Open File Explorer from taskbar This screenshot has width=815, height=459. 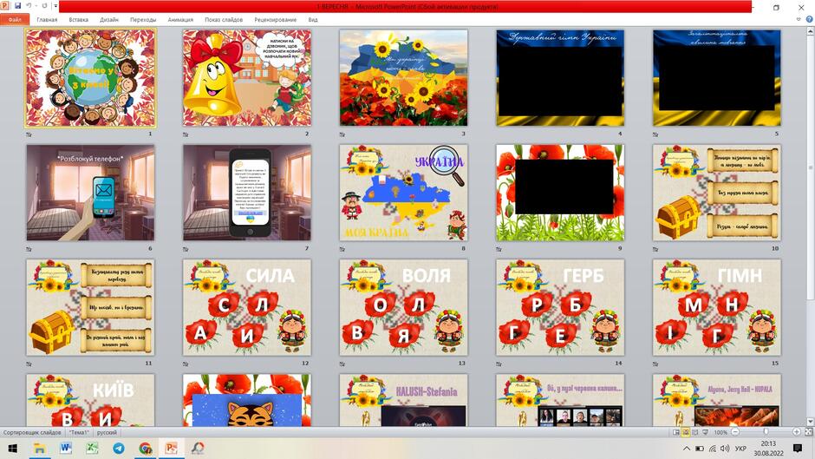40,448
